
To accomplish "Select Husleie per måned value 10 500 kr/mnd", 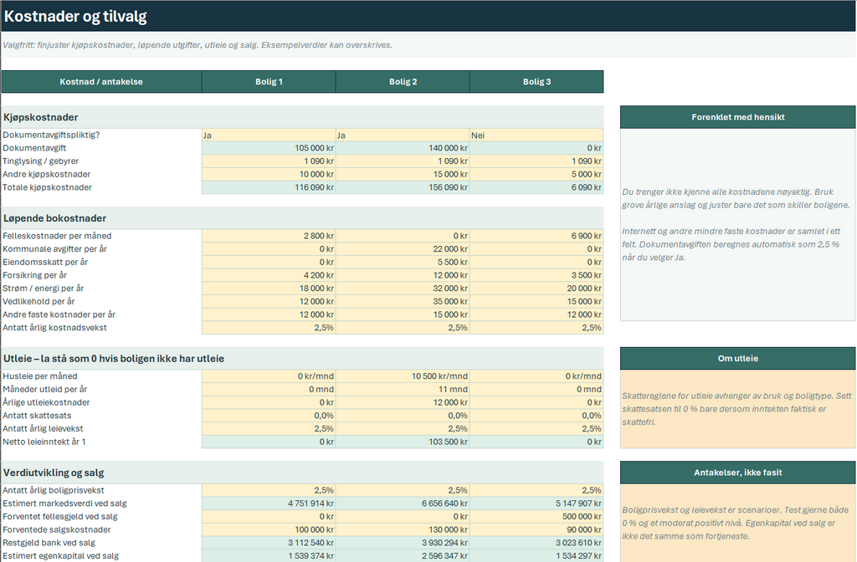I will point(403,376).
